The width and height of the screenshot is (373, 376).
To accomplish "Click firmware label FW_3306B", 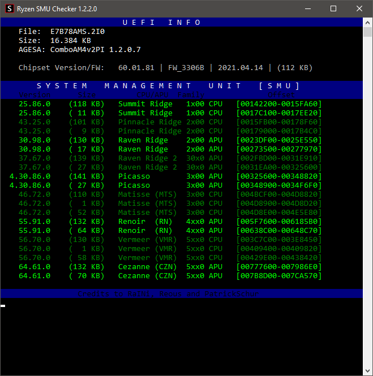I will tap(186, 68).
